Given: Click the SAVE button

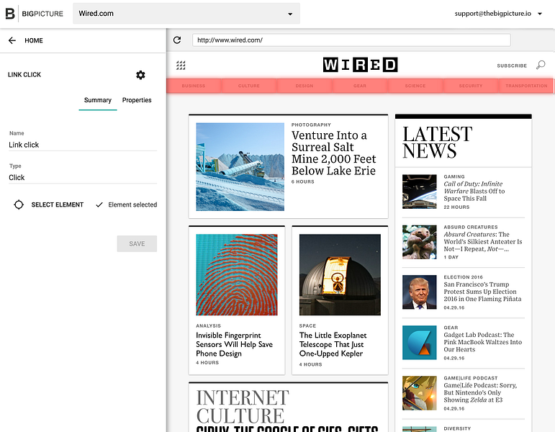Looking at the screenshot, I should [137, 243].
